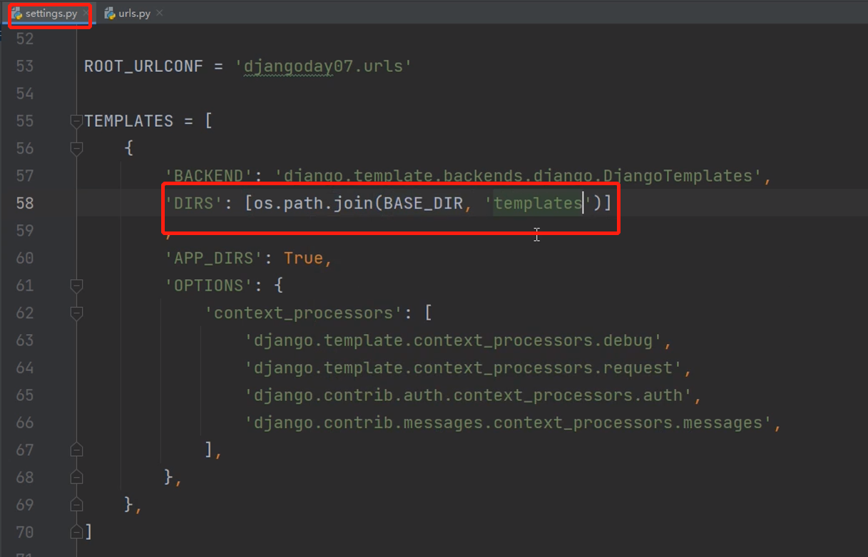Screen dimensions: 868x557
Task: Click the Python file icon on settings.py tab
Action: [16, 14]
